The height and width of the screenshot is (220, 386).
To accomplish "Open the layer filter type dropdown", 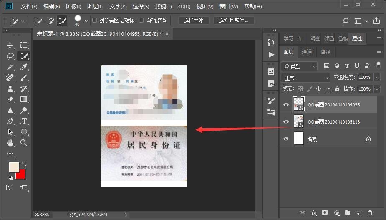I will point(299,66).
